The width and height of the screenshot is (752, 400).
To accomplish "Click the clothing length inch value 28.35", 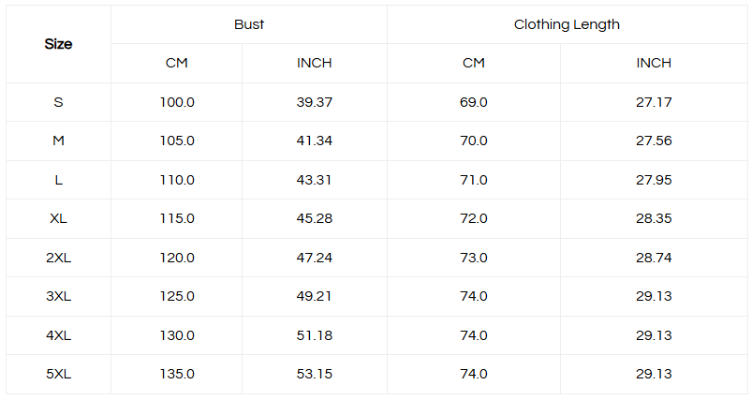I will pyautogui.click(x=654, y=218).
